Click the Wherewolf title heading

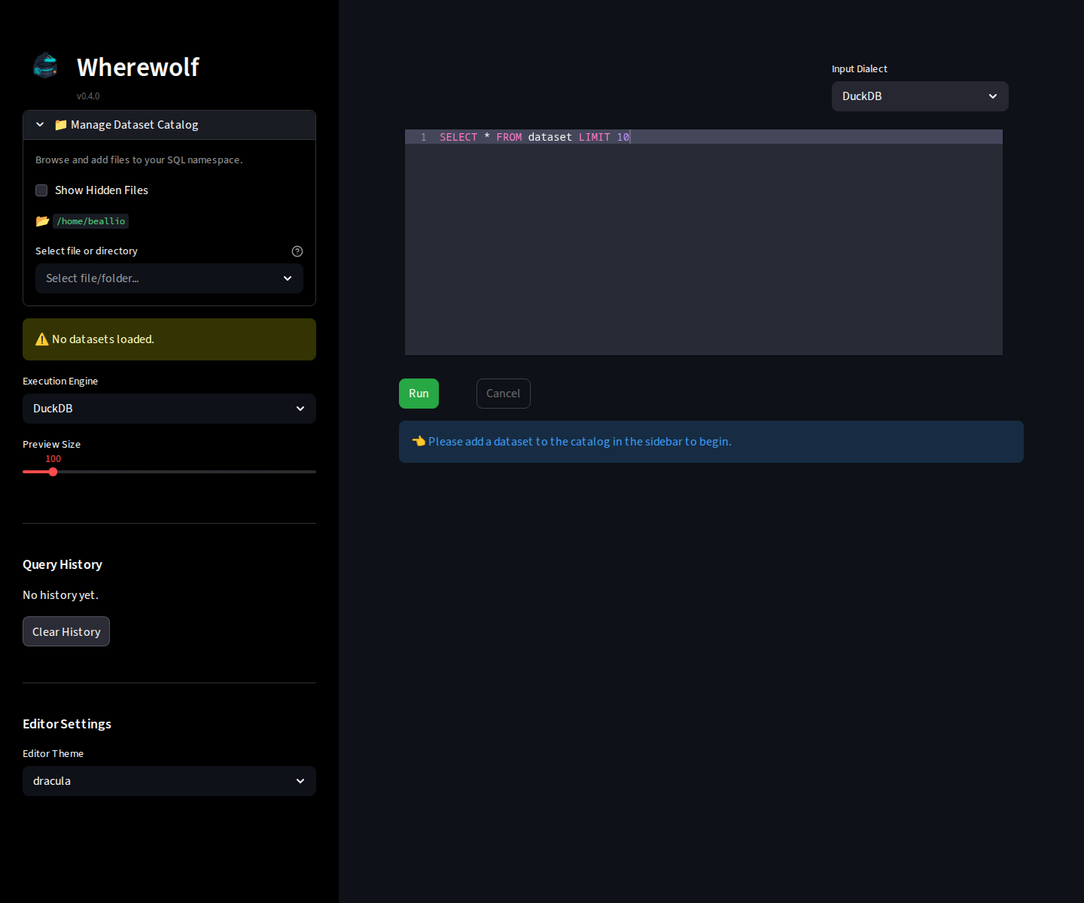coord(138,67)
